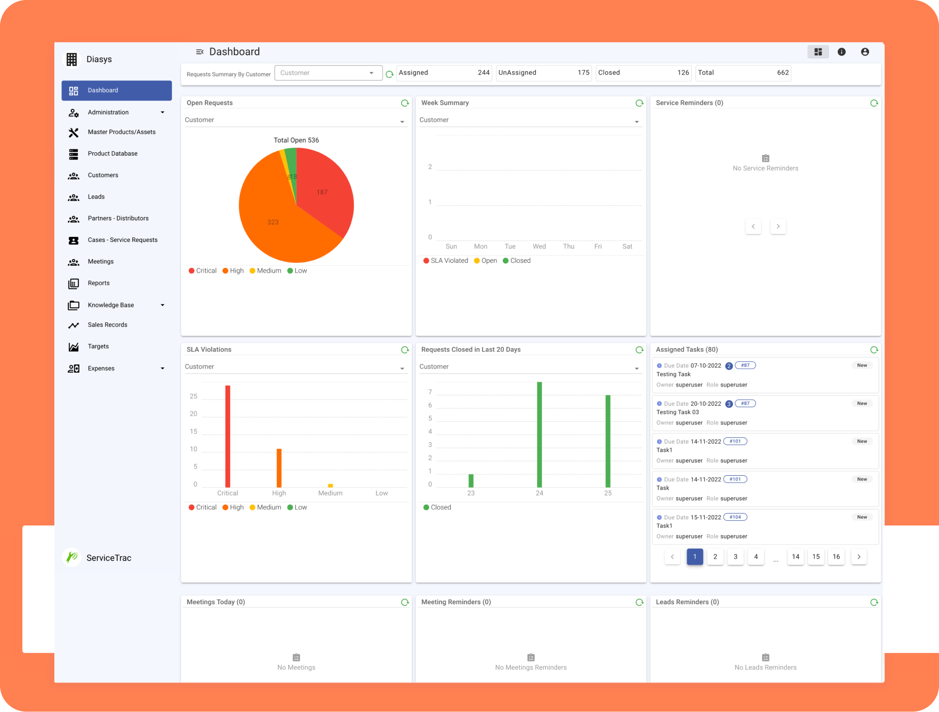
Task: Open Meetings from the sidebar
Action: (x=117, y=262)
